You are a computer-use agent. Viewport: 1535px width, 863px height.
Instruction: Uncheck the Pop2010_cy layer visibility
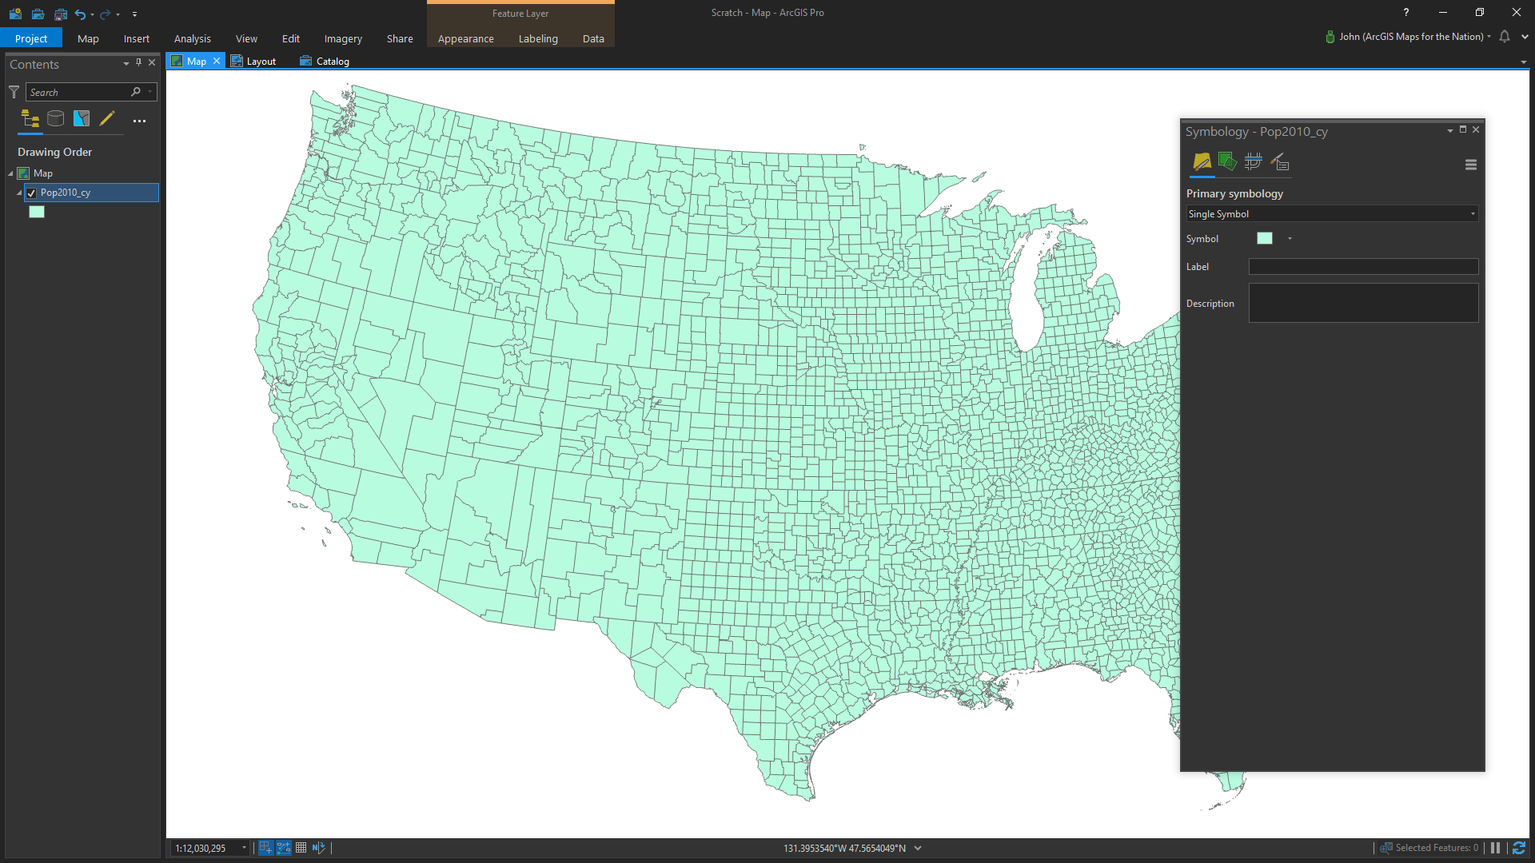pos(31,193)
